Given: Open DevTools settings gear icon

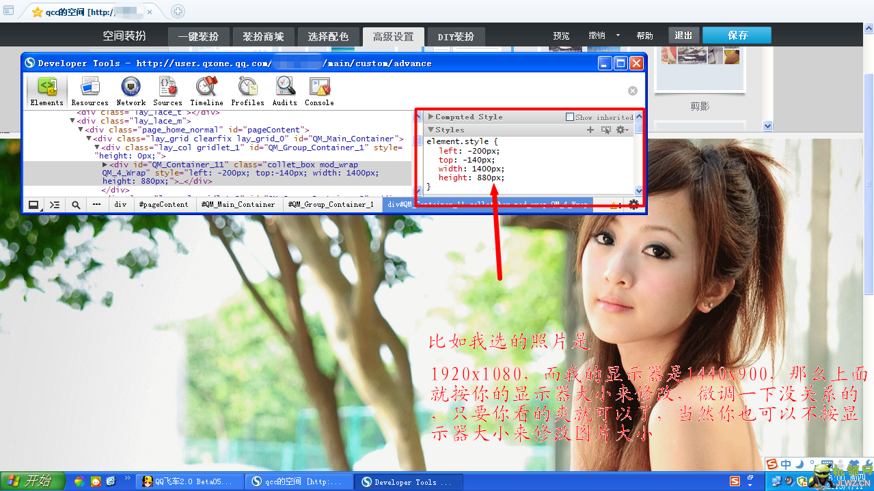Looking at the screenshot, I should click(634, 204).
